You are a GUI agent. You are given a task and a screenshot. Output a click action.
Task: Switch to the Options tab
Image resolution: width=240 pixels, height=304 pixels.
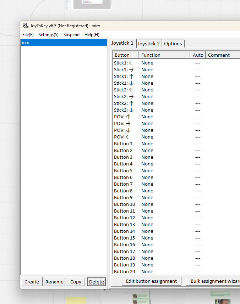[x=173, y=44]
